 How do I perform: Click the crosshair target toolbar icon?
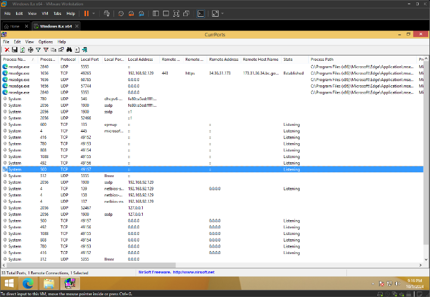click(30, 50)
